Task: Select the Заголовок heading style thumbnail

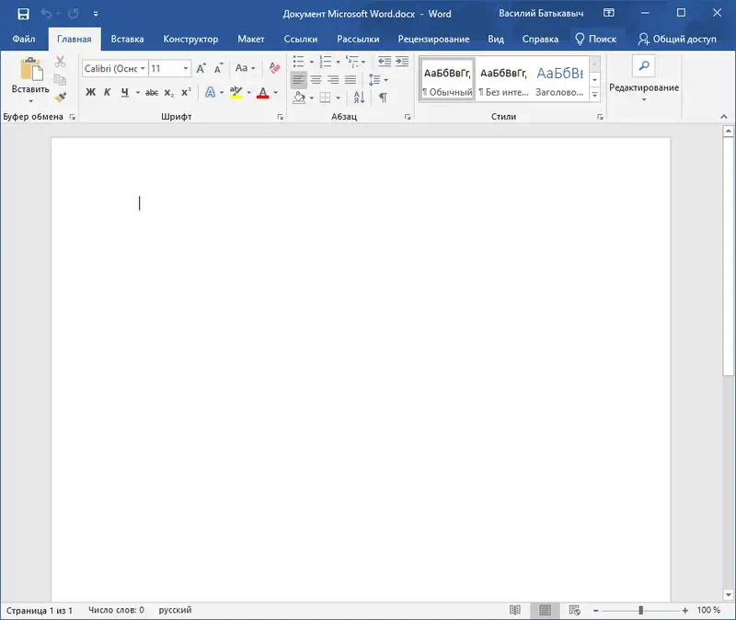Action: [559, 79]
